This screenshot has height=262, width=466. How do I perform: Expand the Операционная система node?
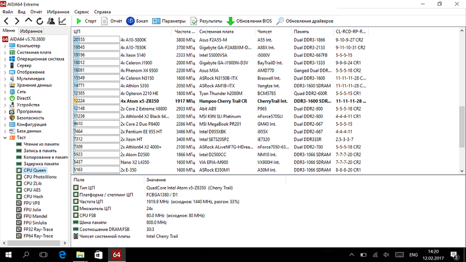click(5, 59)
